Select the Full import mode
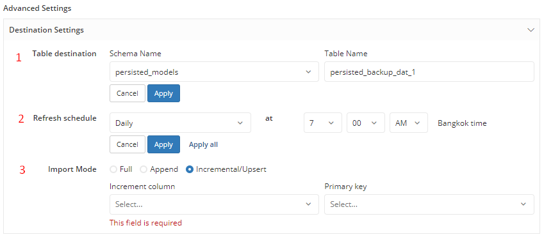Image resolution: width=544 pixels, height=237 pixels. coord(113,169)
